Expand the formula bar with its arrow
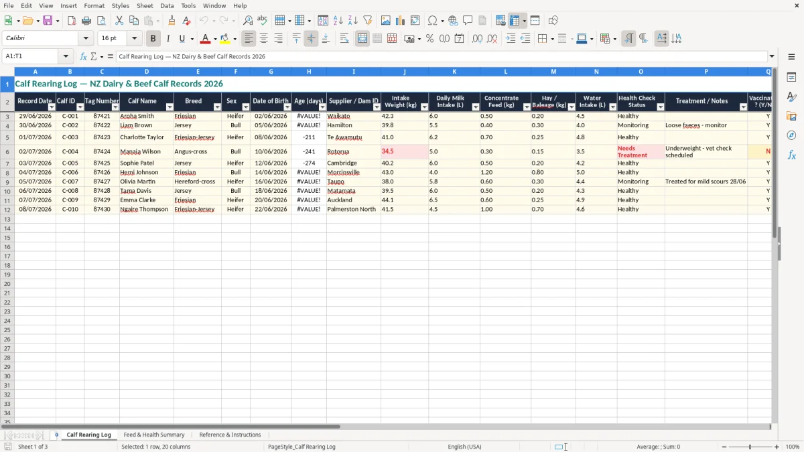The image size is (804, 452). click(x=772, y=57)
